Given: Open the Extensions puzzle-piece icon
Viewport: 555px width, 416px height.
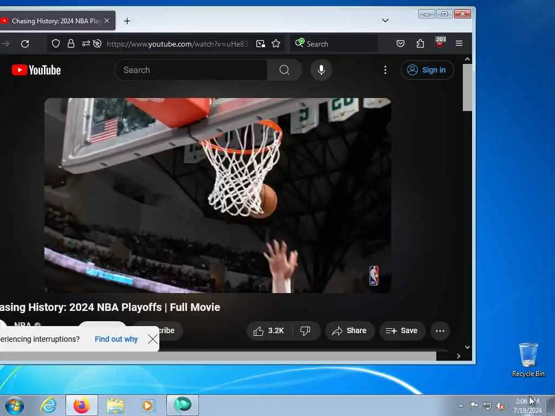Looking at the screenshot, I should (x=420, y=43).
